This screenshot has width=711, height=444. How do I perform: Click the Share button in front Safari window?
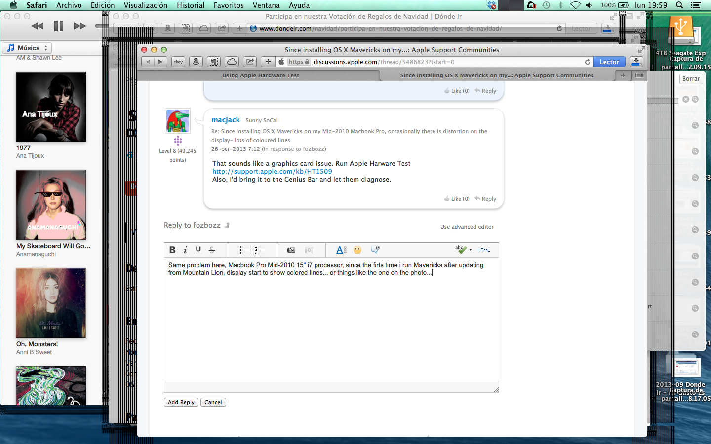(x=250, y=62)
